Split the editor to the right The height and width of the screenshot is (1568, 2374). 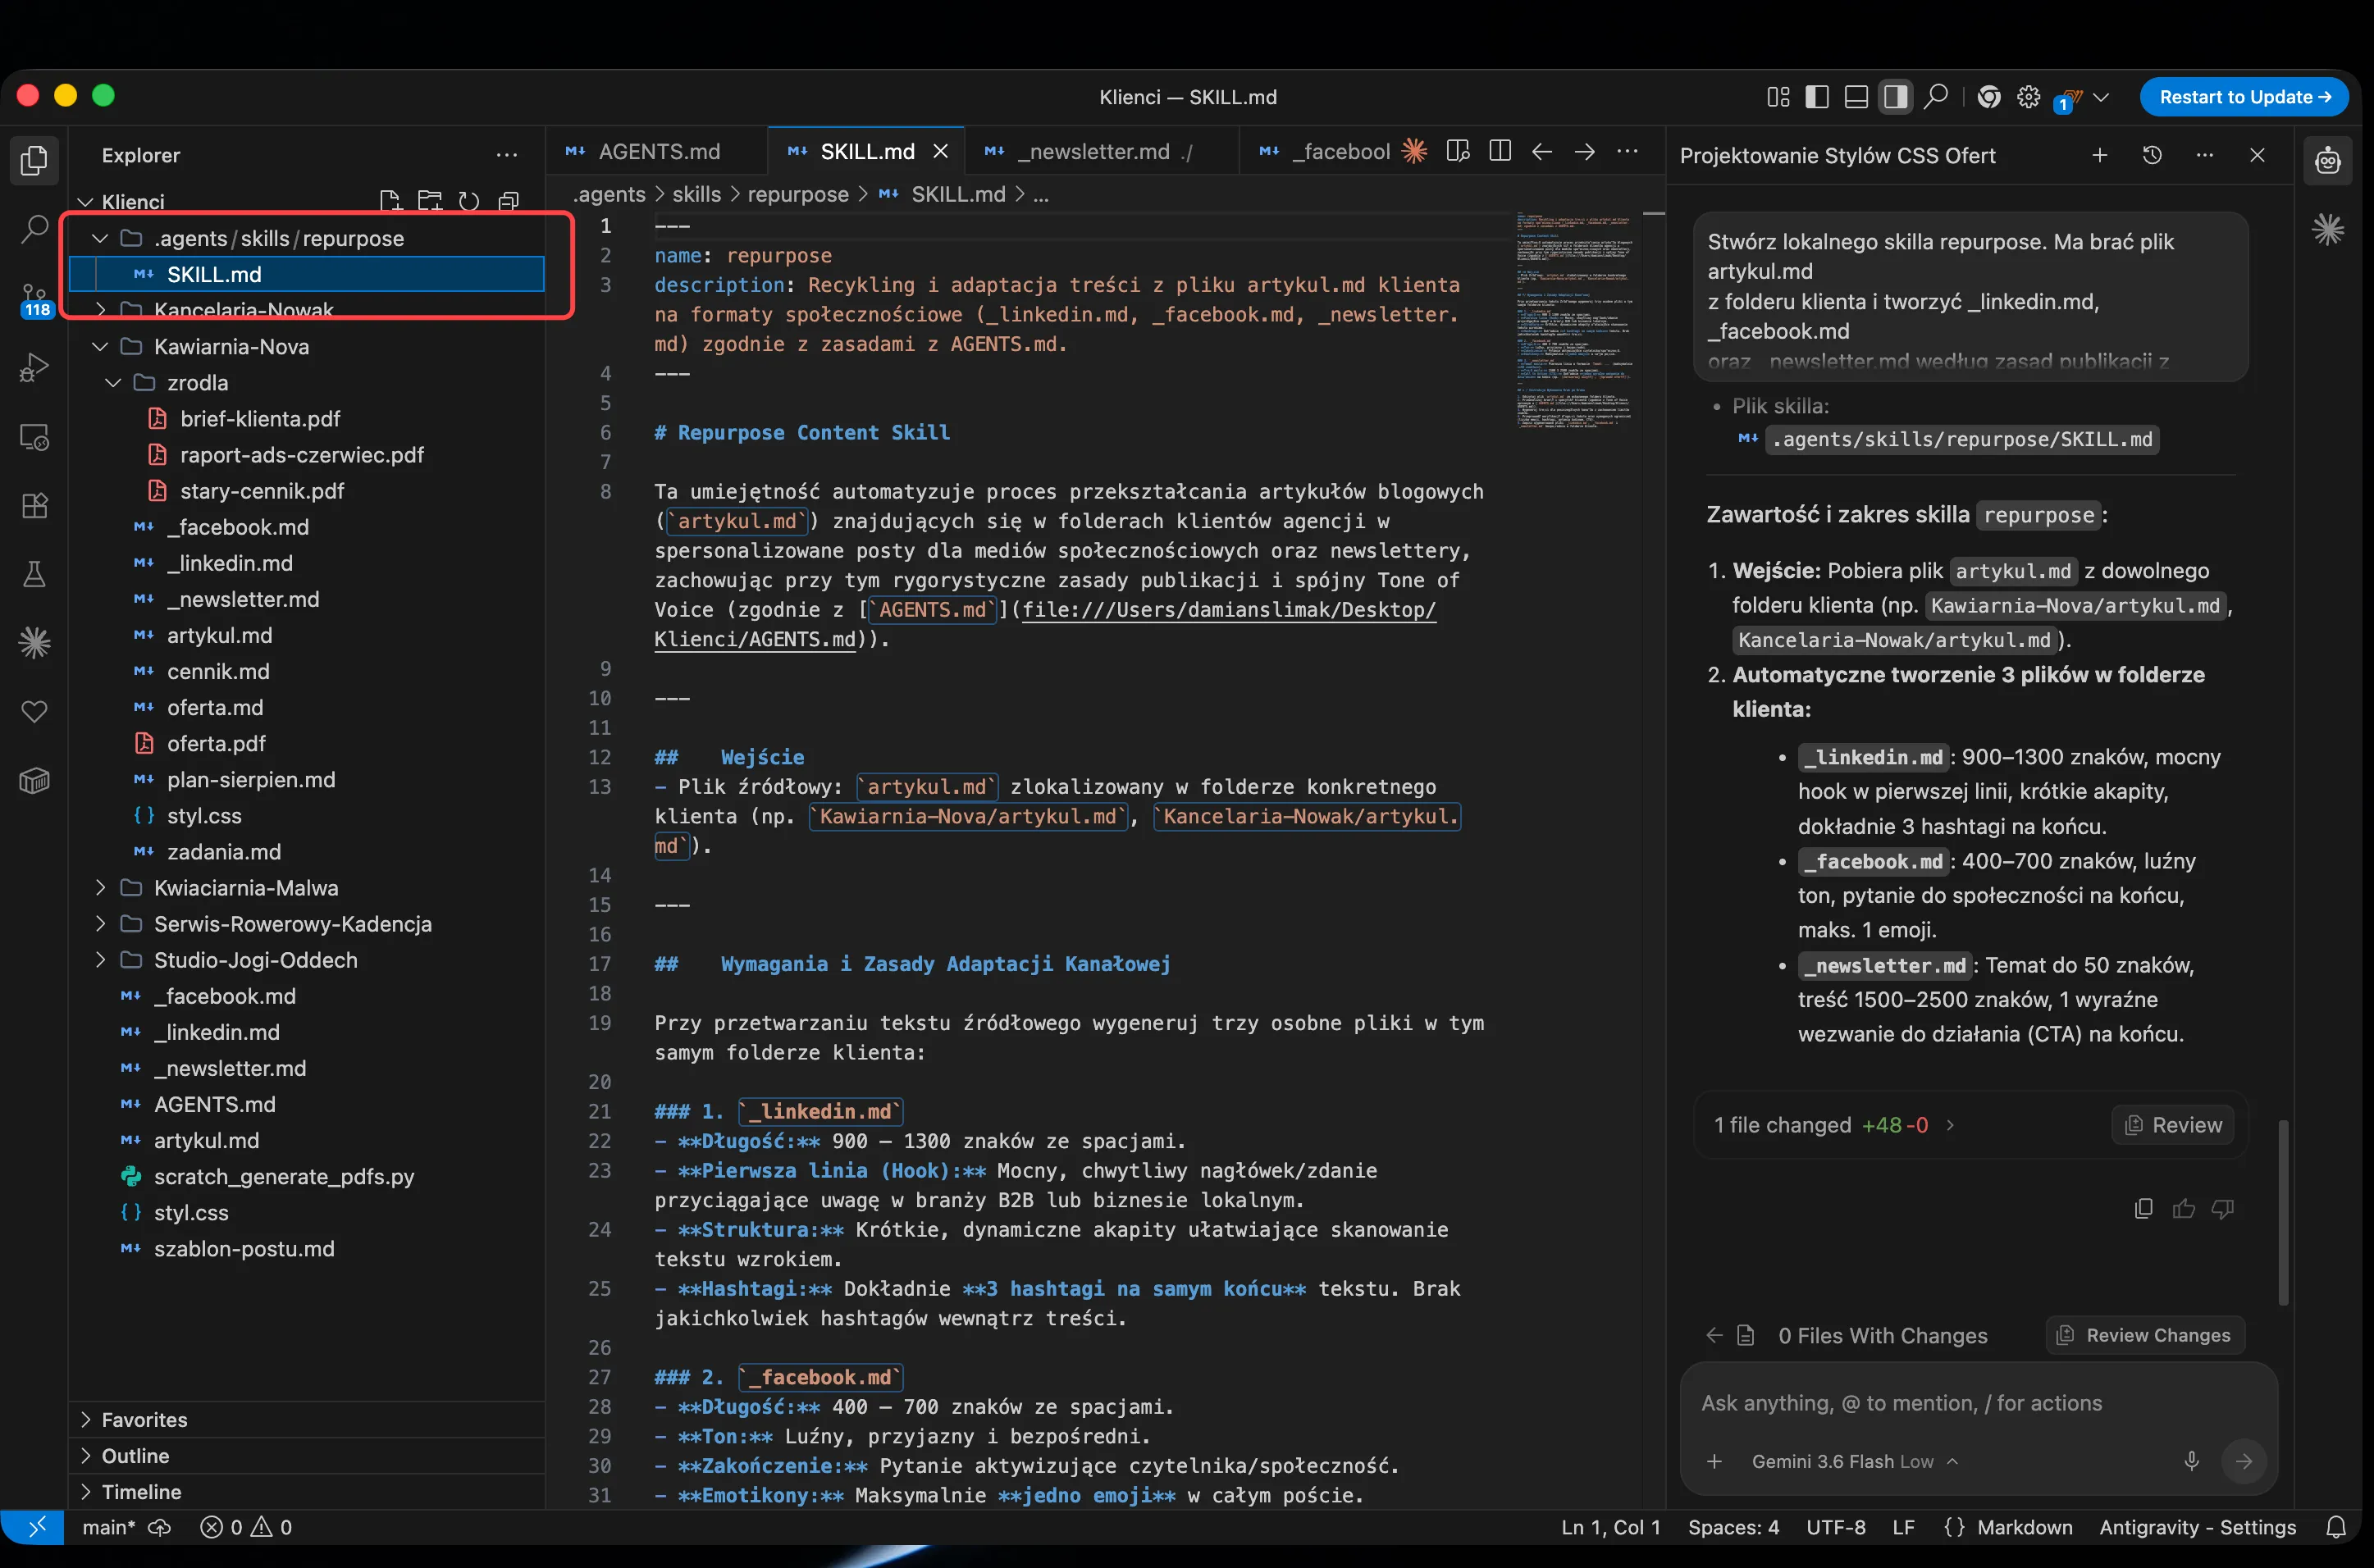coord(1500,151)
